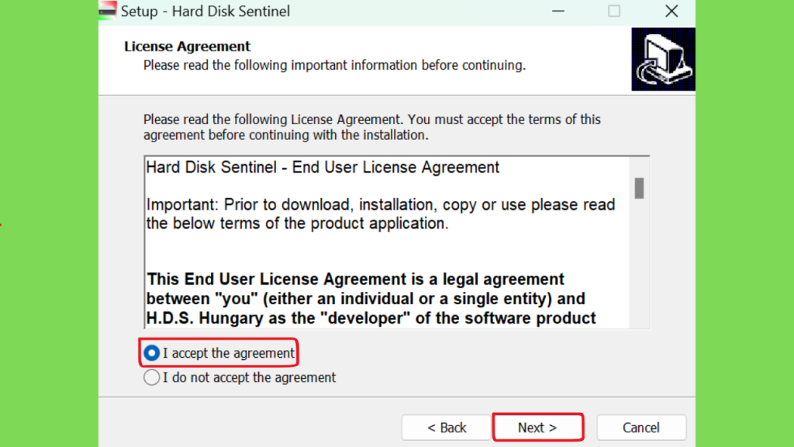Screen dimensions: 794x447
Task: Click the bold legal agreement paragraph
Action: click(x=371, y=299)
